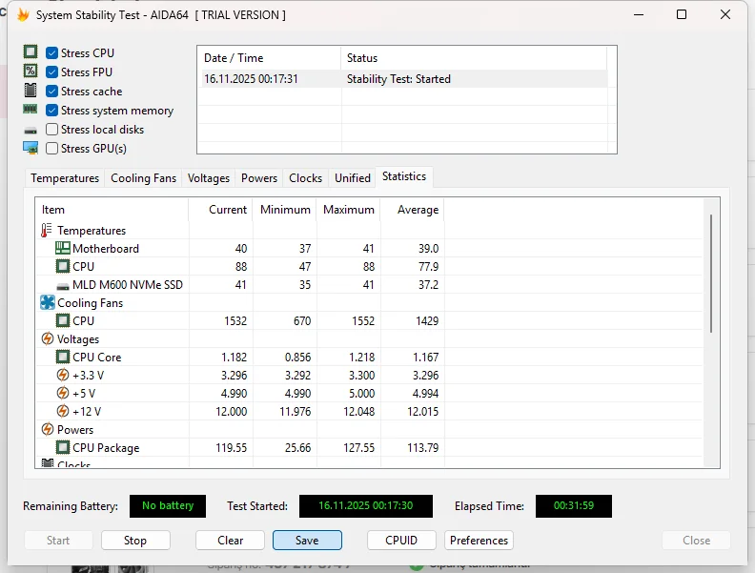Screen dimensions: 755x573
Task: Open the Cooling Fans tab
Action: (144, 178)
